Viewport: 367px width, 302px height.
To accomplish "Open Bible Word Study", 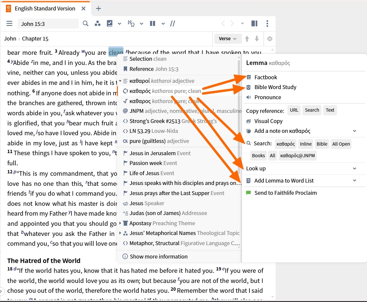I will 271,87.
